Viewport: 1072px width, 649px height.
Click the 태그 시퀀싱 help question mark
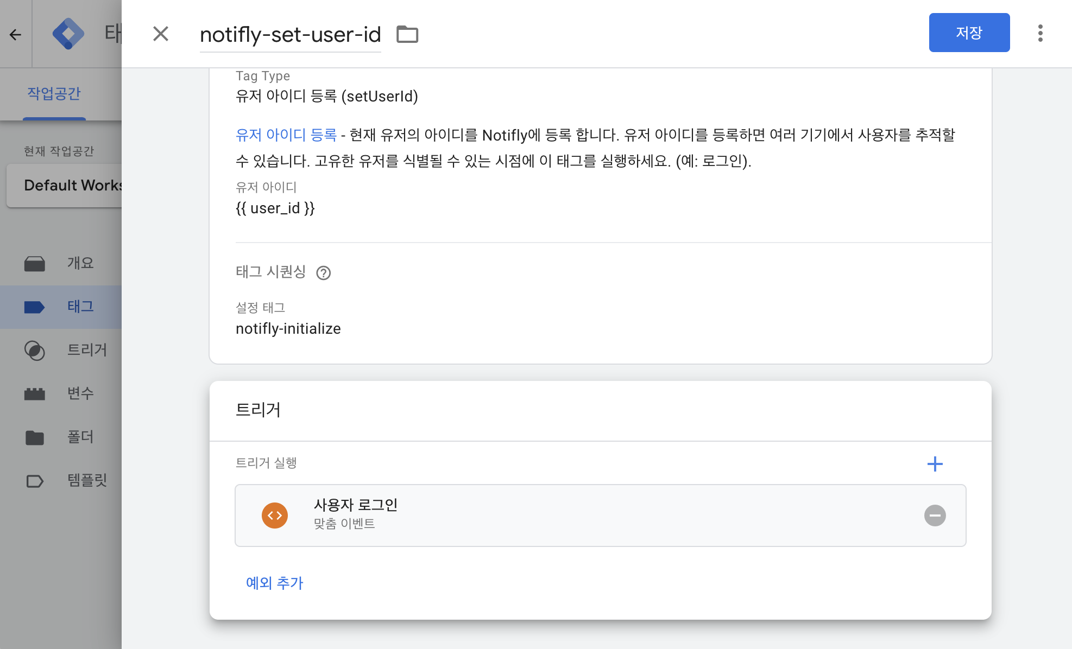point(324,273)
